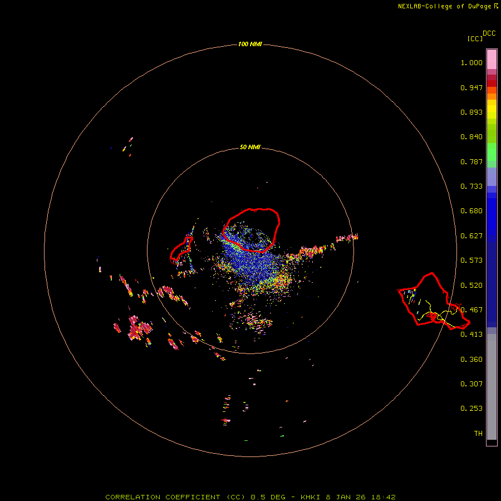Viewport: 501px width, 501px height.
Task: Click the 0.840 scale value
Action: 471,137
